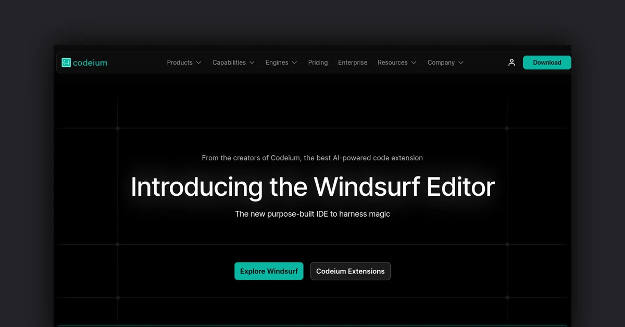Click the codeium wordmark text
625x327 pixels.
(x=90, y=62)
